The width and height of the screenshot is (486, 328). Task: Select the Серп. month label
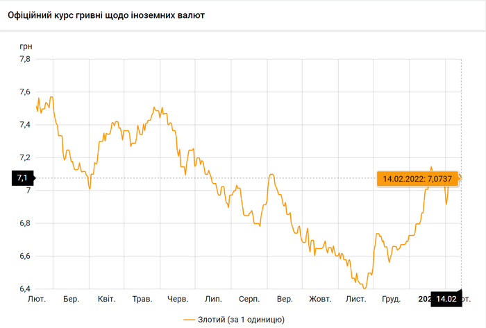coord(249,300)
